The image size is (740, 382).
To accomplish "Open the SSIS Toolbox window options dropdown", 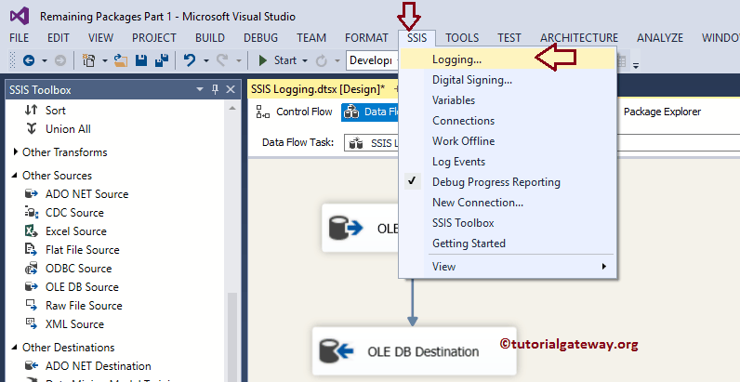I will (200, 89).
